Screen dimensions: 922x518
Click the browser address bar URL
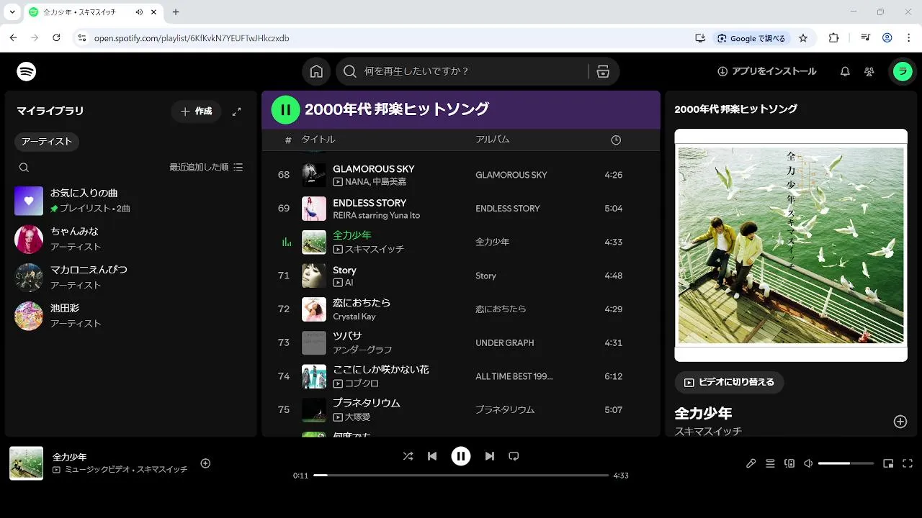pos(192,38)
